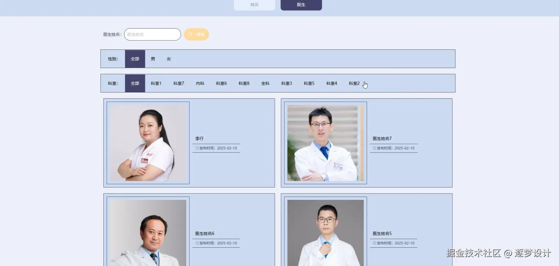This screenshot has width=559, height=266.
Task: Open 医生姓名6 doctor photo
Action: (x=148, y=233)
